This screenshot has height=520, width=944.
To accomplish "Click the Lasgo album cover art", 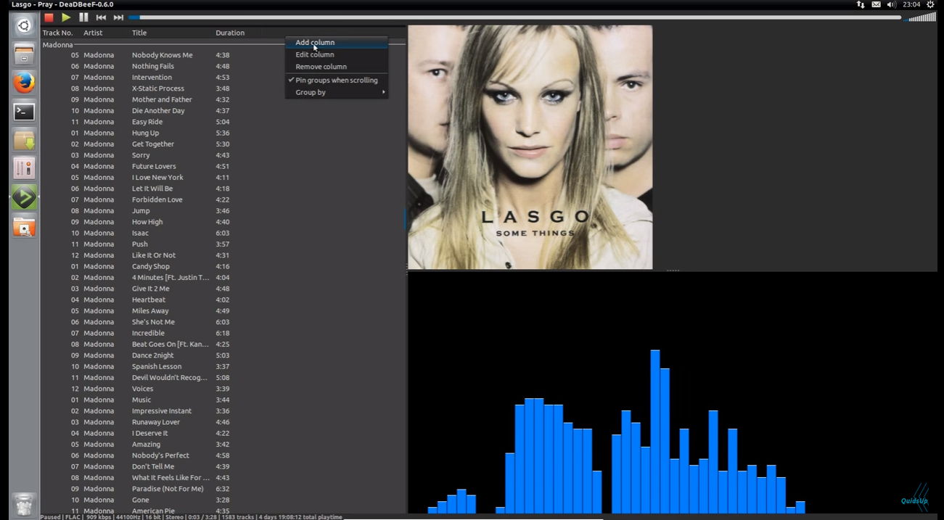I will (x=530, y=147).
